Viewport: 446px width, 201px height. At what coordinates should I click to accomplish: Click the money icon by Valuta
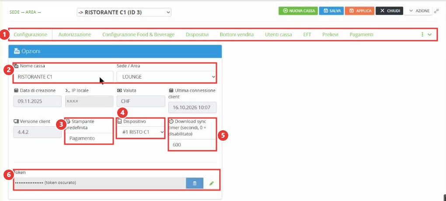(119, 91)
